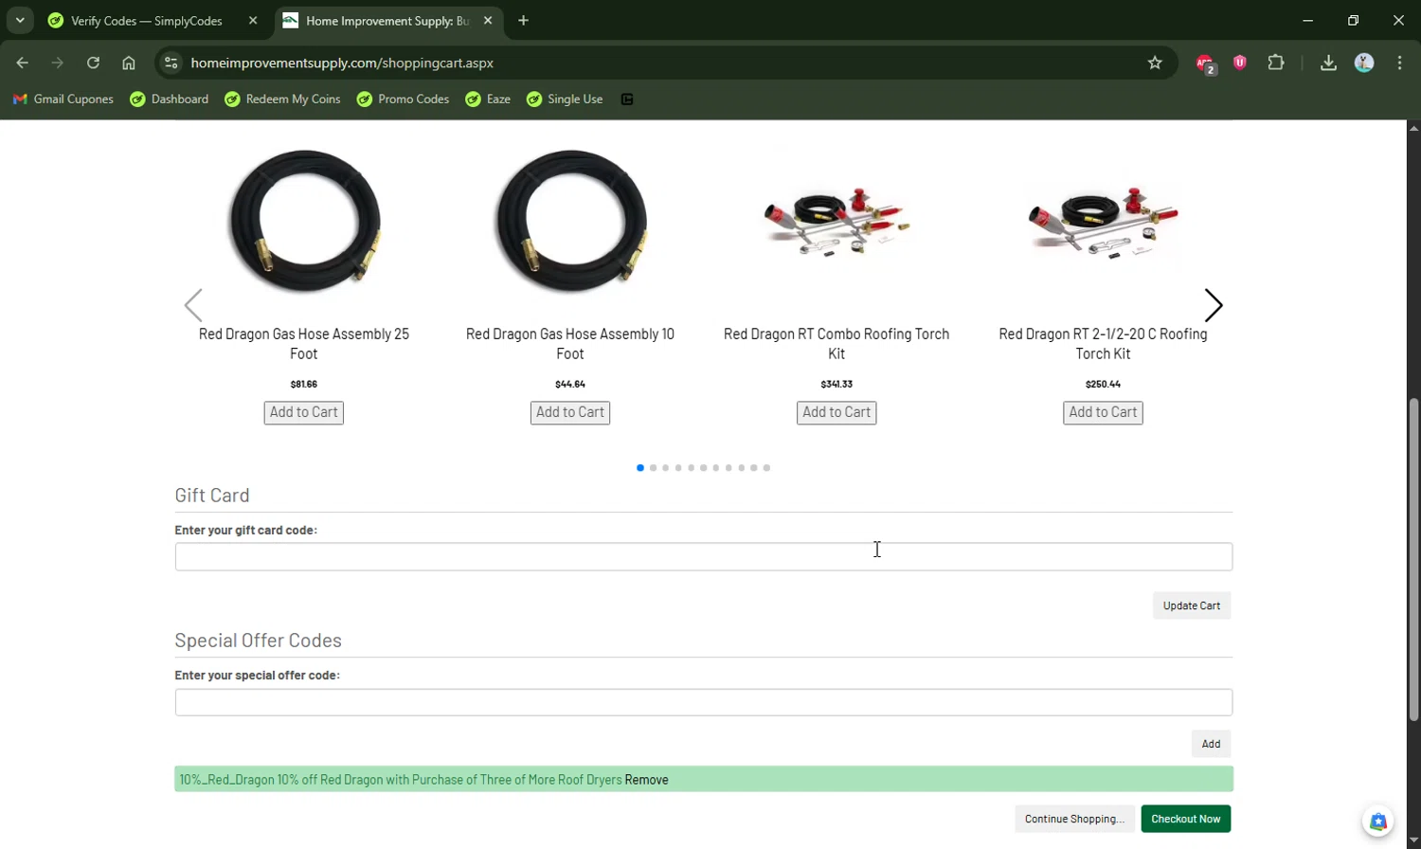The image size is (1421, 849).
Task: Open browser home page
Action: [129, 63]
